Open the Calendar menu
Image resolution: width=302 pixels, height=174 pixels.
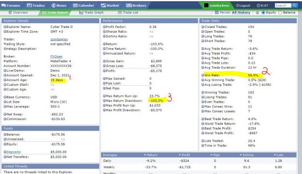(84, 5)
